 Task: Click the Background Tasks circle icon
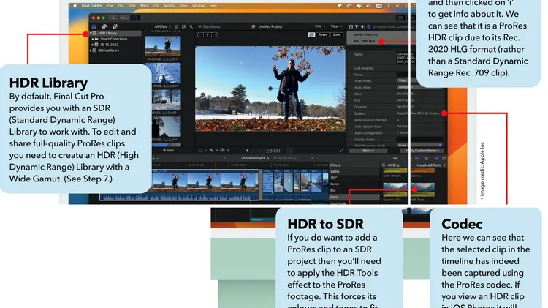(x=135, y=18)
